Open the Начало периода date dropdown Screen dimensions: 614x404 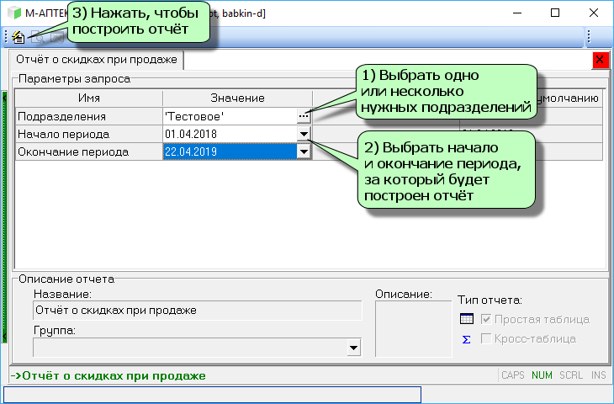[x=304, y=134]
